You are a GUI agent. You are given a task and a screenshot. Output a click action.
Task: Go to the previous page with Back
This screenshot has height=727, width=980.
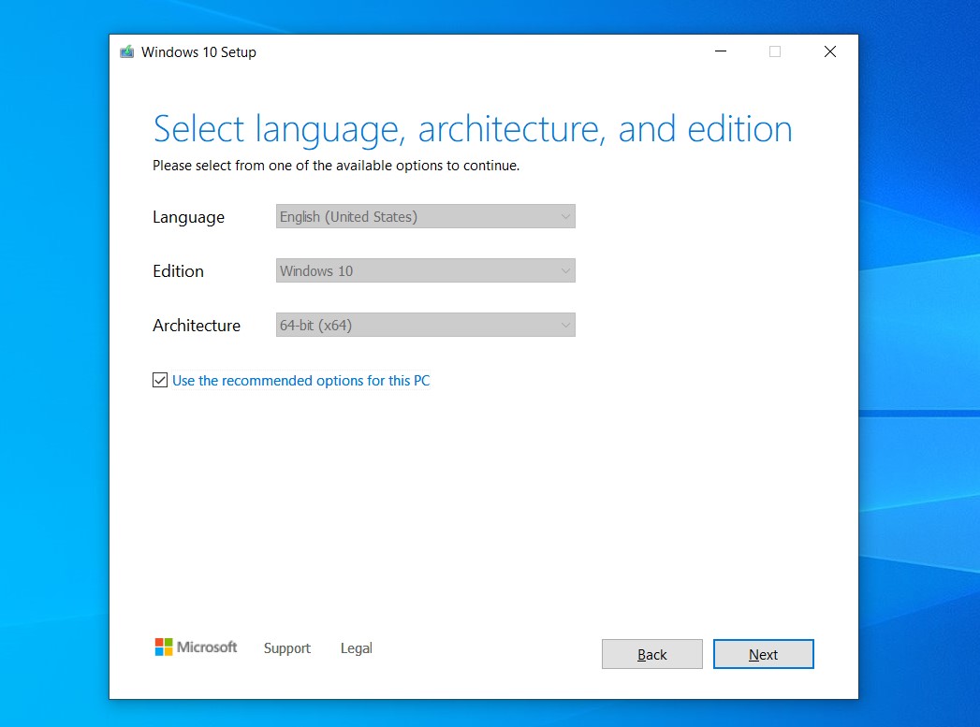coord(651,654)
